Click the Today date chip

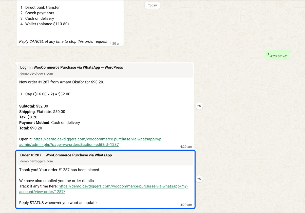152,5
